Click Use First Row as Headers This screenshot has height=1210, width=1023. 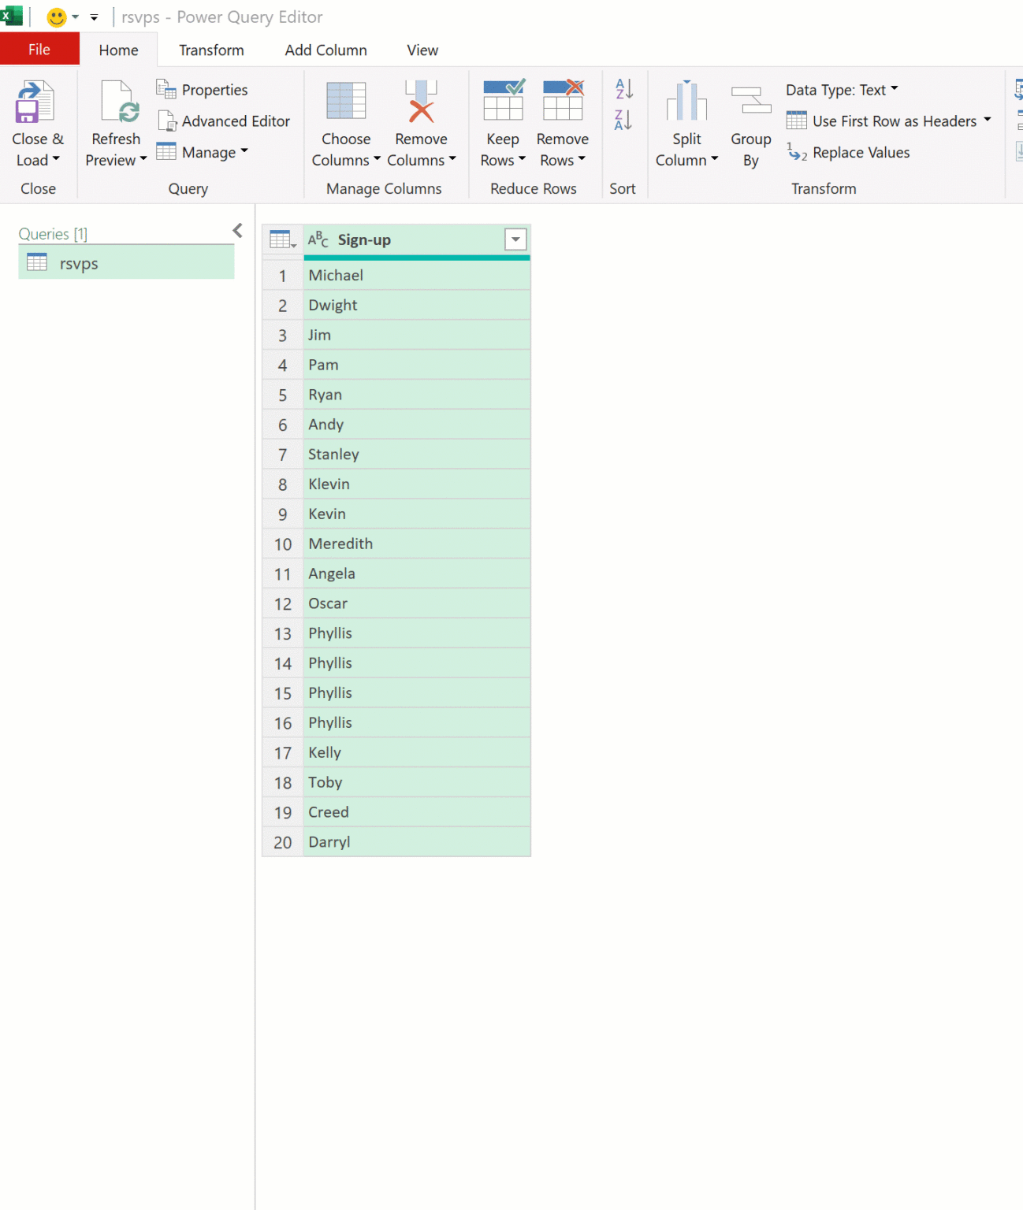point(888,121)
